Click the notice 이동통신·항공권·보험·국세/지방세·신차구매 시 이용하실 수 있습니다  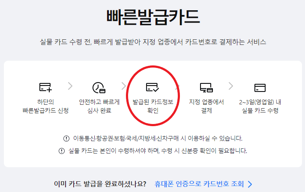point(158,139)
